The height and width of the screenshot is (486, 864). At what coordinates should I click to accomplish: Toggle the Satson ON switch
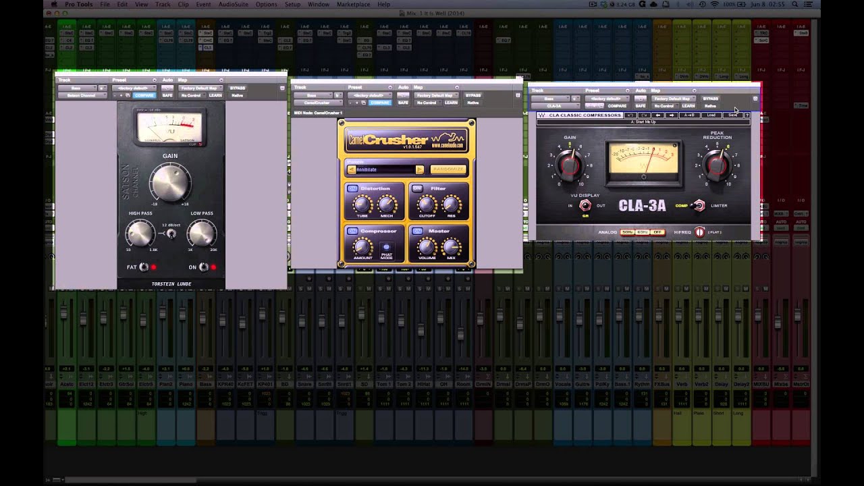pos(203,267)
